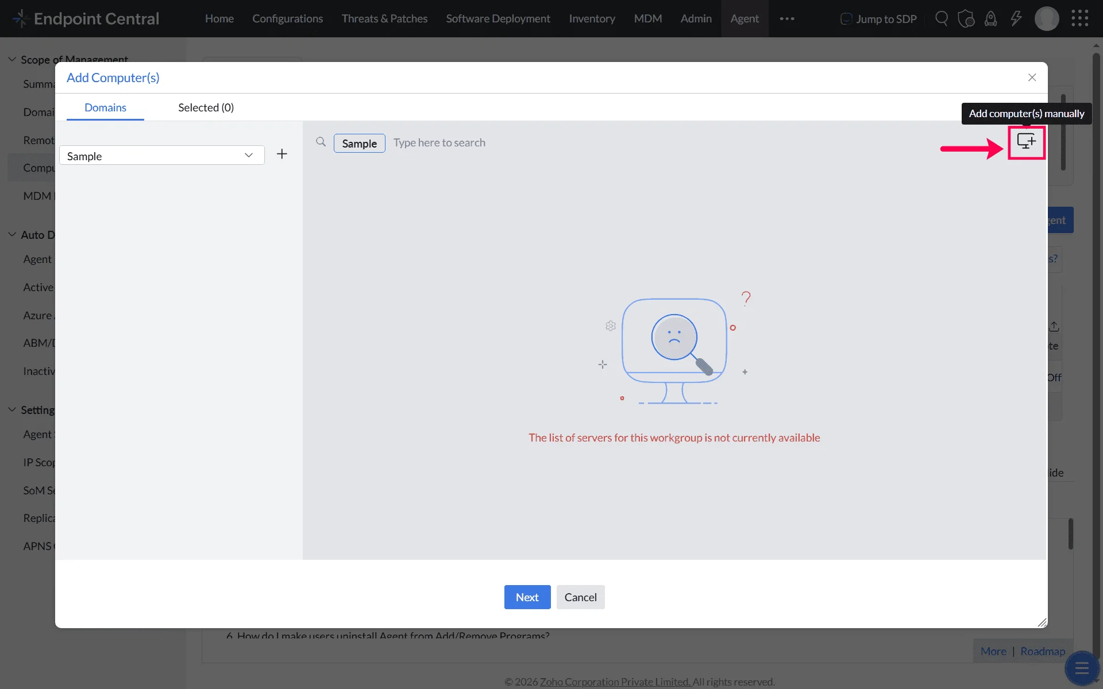Open the Home menu
1103x689 pixels.
coord(219,18)
